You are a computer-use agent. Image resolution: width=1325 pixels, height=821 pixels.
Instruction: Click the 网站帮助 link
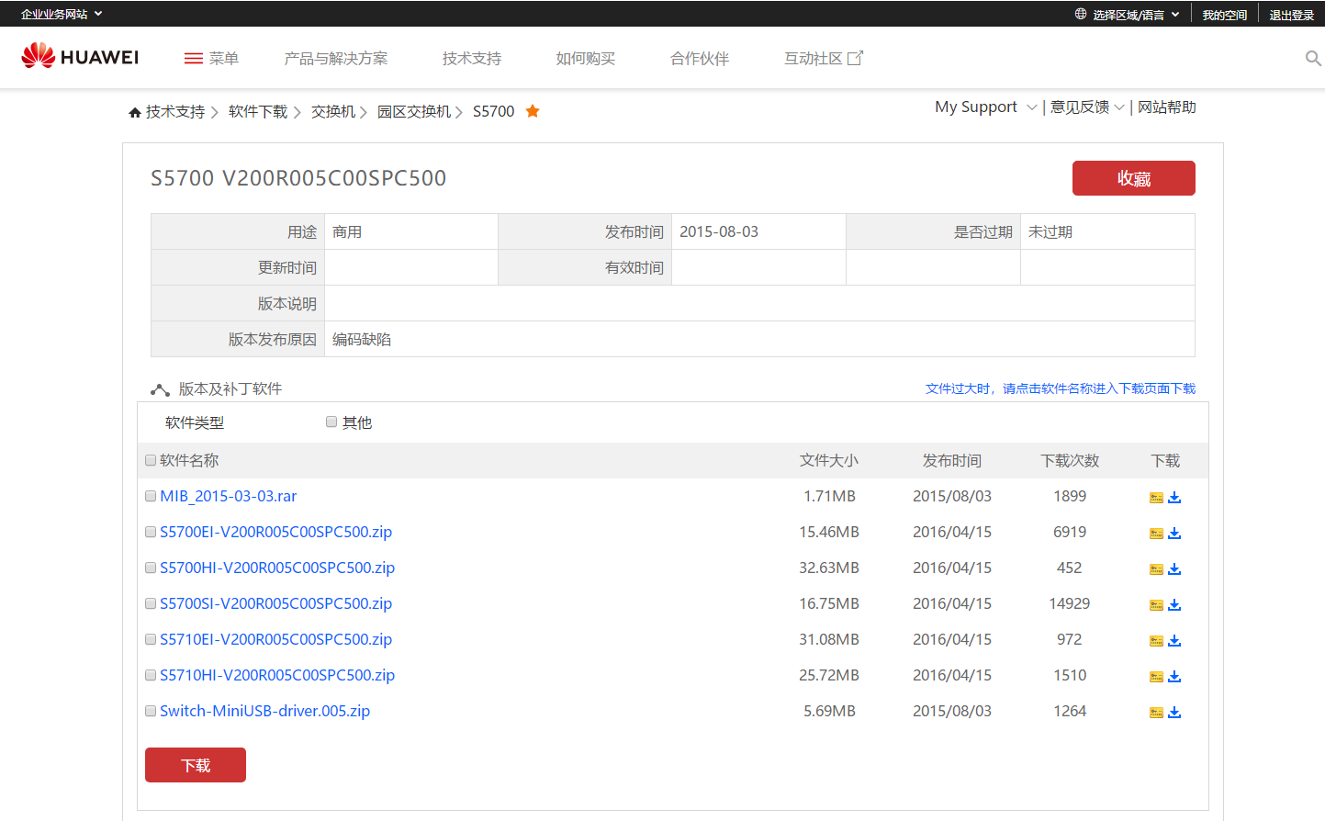pyautogui.click(x=1167, y=107)
